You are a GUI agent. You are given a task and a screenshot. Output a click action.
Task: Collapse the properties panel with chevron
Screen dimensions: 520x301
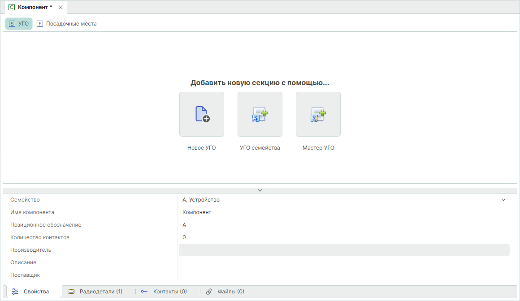[x=260, y=190]
